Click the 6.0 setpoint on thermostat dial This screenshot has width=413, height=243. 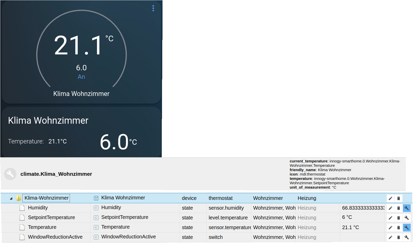tap(81, 68)
